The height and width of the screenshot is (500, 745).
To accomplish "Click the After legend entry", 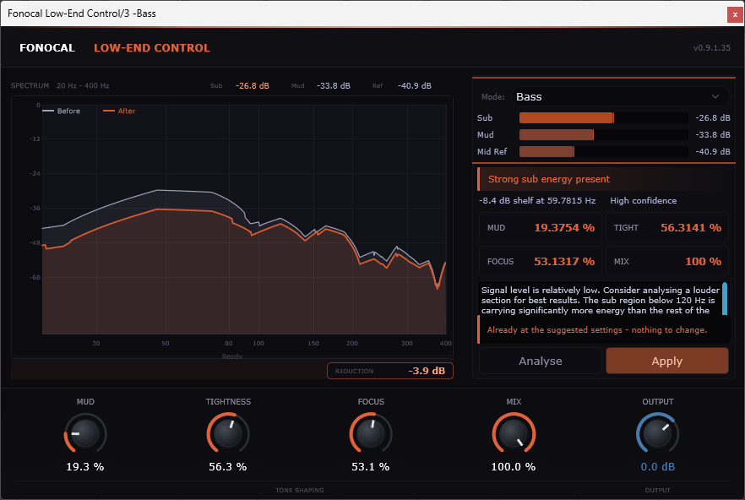I will pos(119,111).
